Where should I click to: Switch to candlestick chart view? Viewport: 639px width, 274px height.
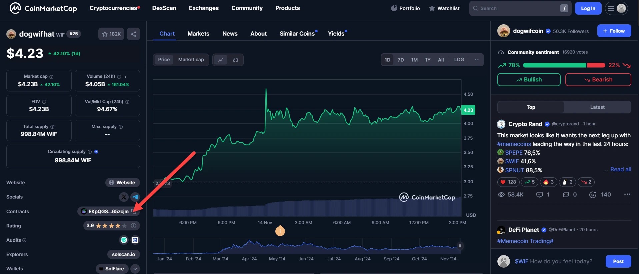(235, 60)
